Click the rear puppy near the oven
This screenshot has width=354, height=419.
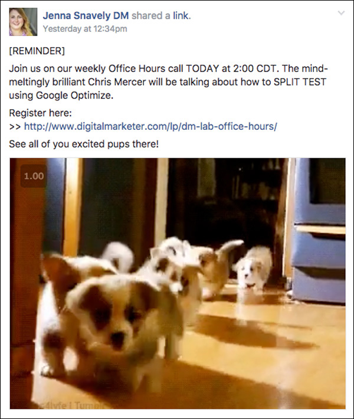point(253,269)
